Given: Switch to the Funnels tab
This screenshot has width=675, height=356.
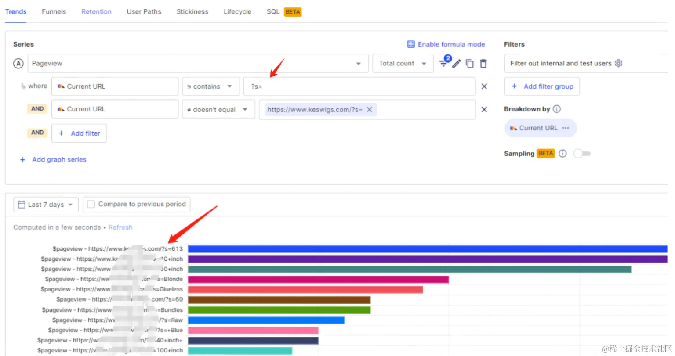Looking at the screenshot, I should coord(54,11).
